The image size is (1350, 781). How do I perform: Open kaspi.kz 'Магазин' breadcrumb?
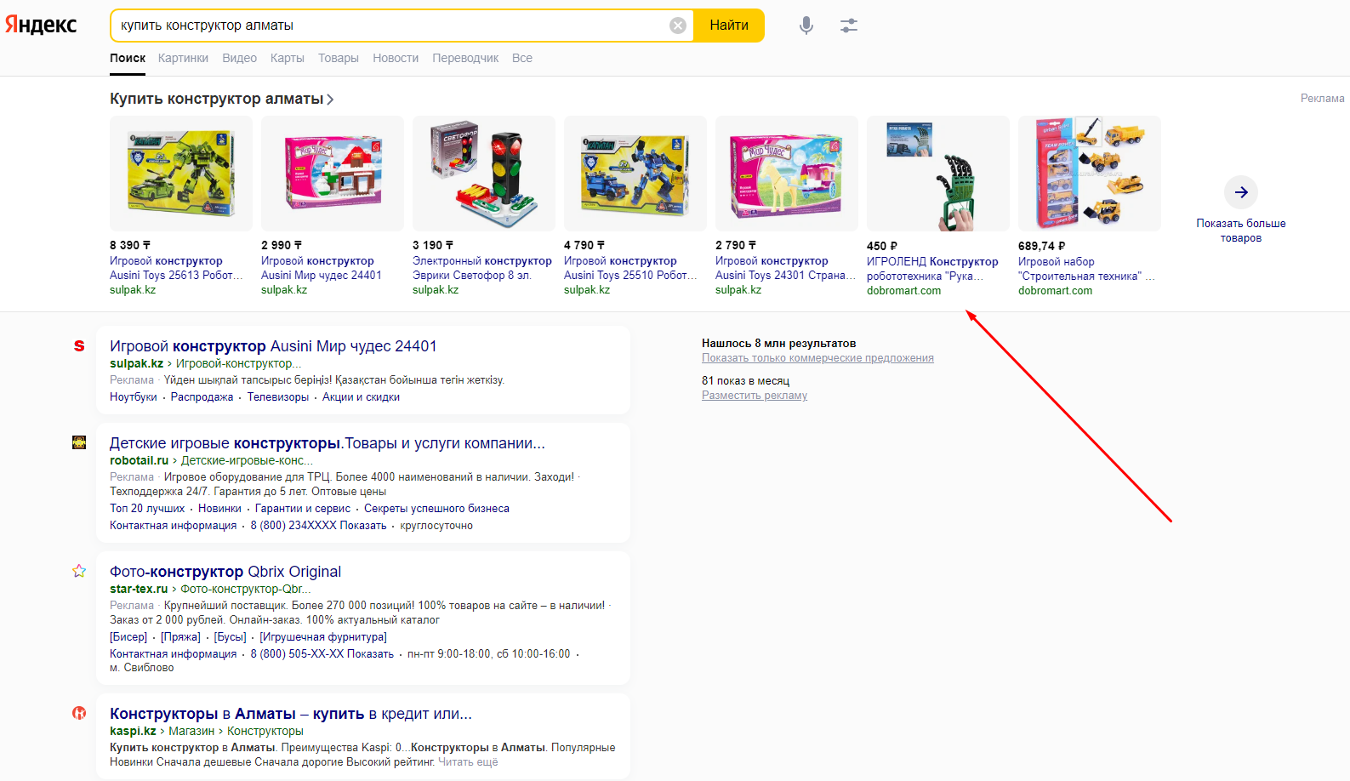point(191,731)
